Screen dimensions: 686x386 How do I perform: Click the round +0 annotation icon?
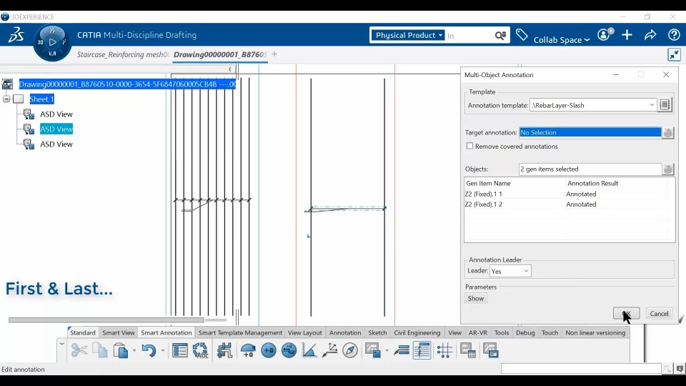pyautogui.click(x=269, y=350)
